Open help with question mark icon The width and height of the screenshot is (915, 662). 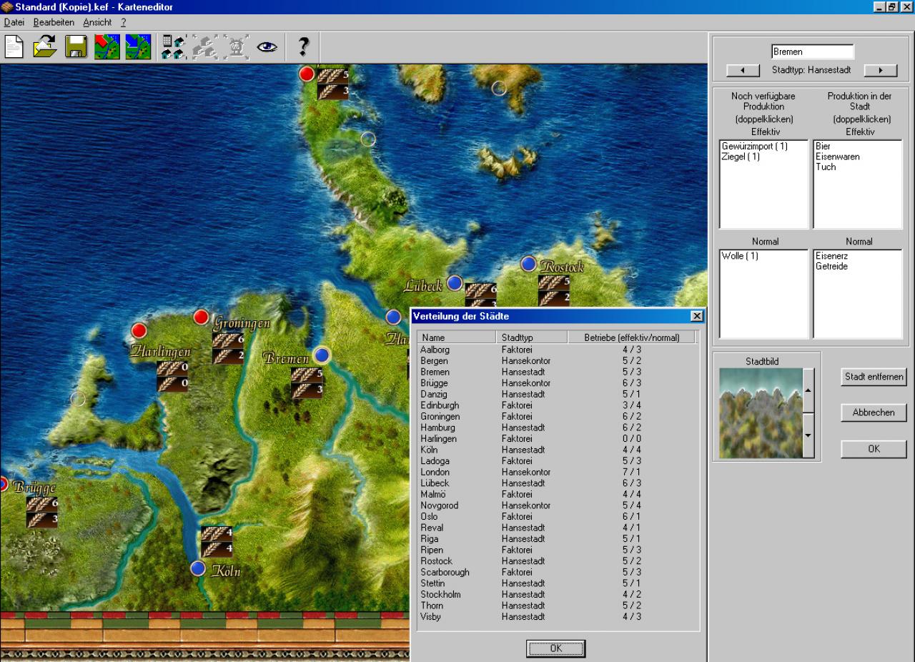pyautogui.click(x=303, y=47)
